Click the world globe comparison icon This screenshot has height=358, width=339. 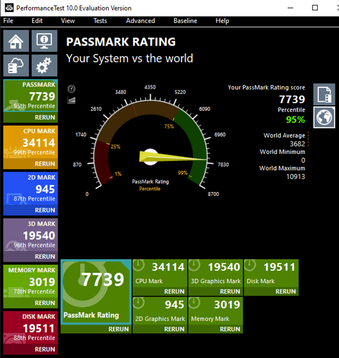(x=324, y=118)
